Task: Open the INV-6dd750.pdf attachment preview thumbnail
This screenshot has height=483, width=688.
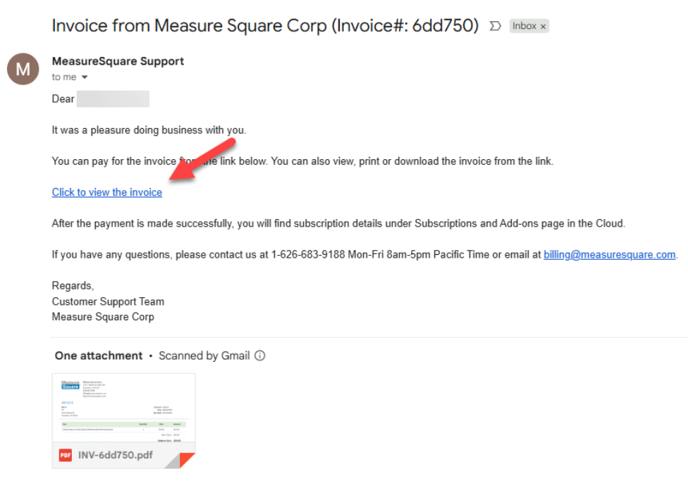Action: point(124,408)
